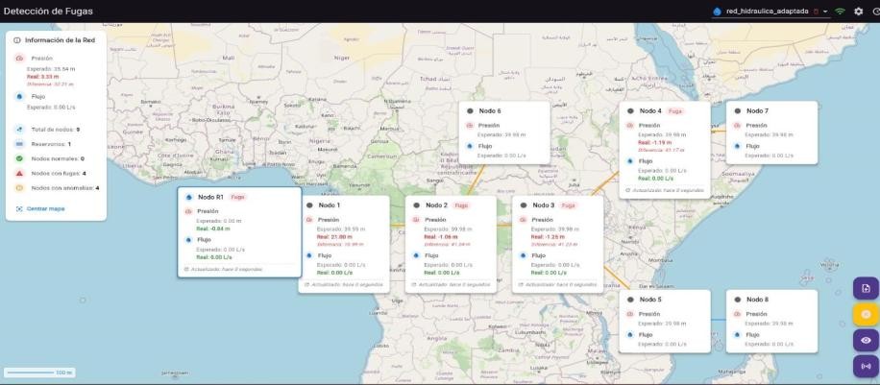Toggle visibility with the purple eye button
The height and width of the screenshot is (385, 880).
click(865, 340)
